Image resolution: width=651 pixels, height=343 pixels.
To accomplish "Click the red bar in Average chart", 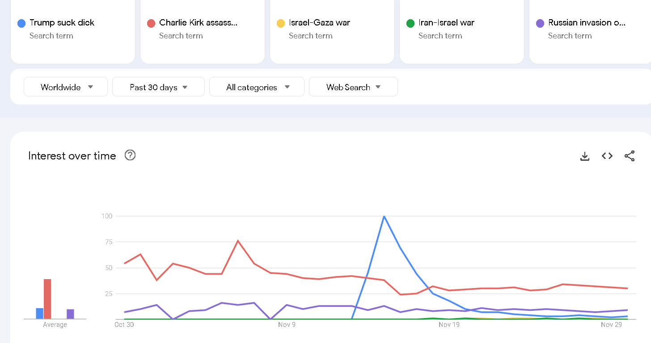I will pyautogui.click(x=47, y=299).
